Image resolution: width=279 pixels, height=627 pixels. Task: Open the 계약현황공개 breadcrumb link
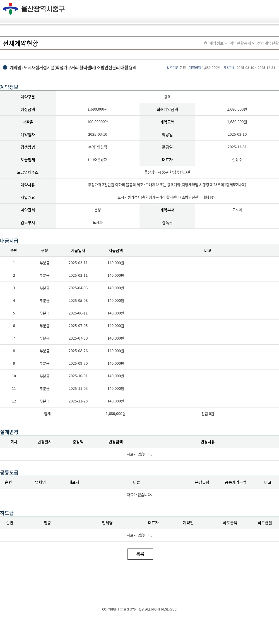(x=240, y=43)
